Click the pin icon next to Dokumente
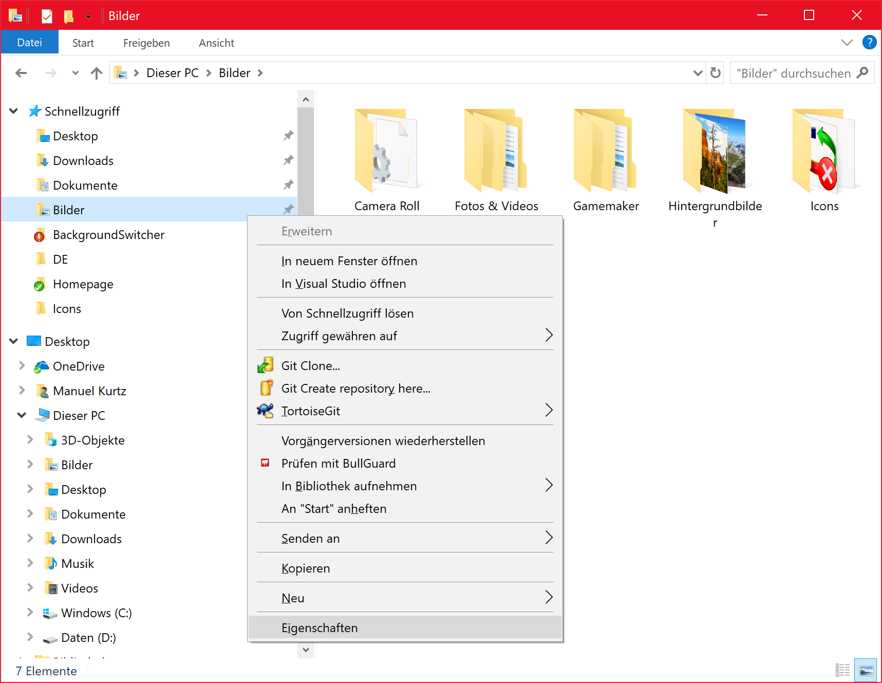The image size is (882, 683). point(289,185)
